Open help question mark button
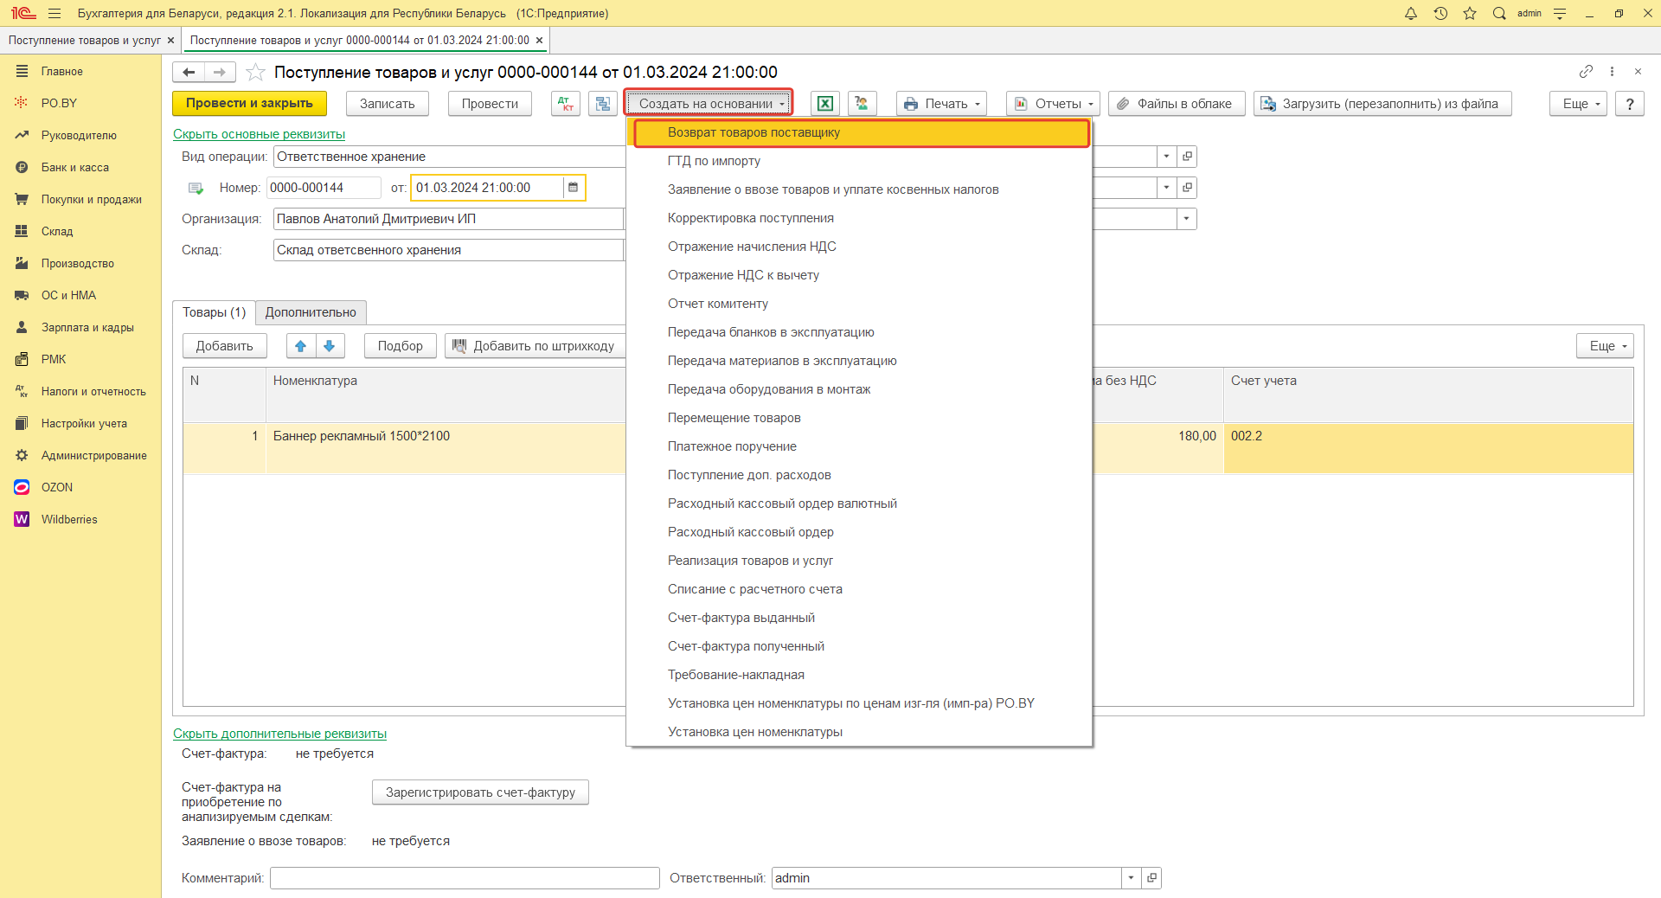Screen dimensions: 1661x898 coord(1630,104)
